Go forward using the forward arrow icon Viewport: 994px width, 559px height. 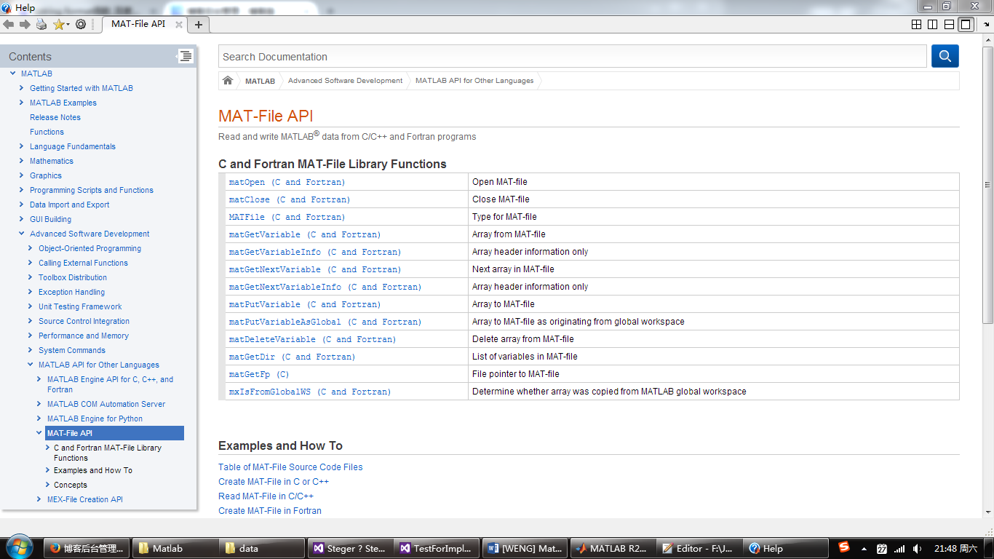25,24
